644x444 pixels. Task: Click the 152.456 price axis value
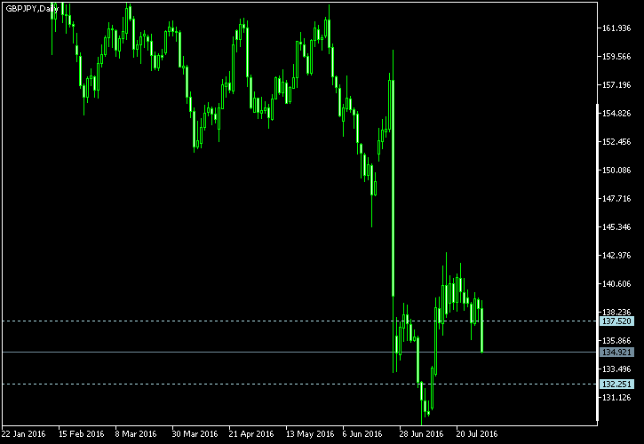(x=616, y=142)
